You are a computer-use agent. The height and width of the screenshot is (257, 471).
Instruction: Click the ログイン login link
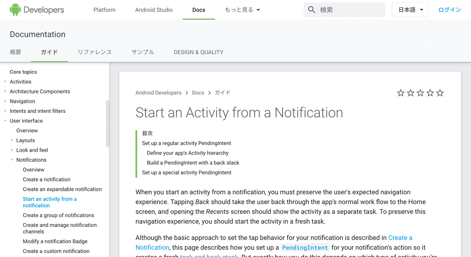click(450, 10)
